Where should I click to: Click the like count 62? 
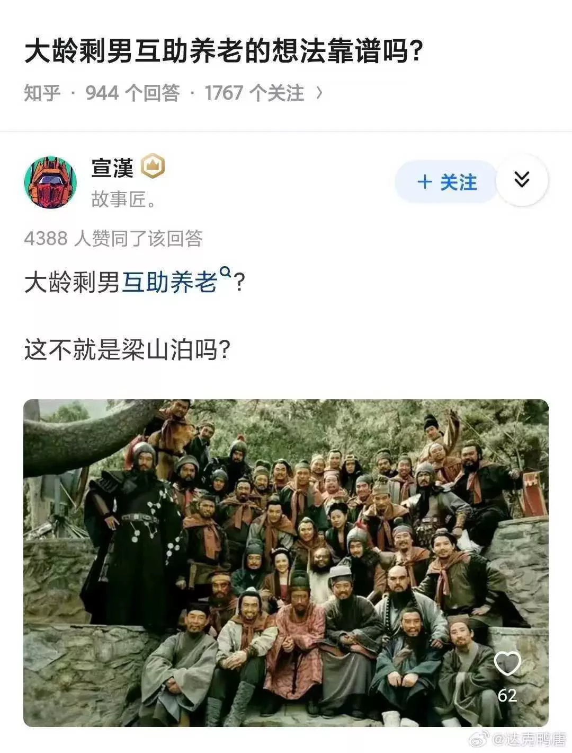pos(507,695)
